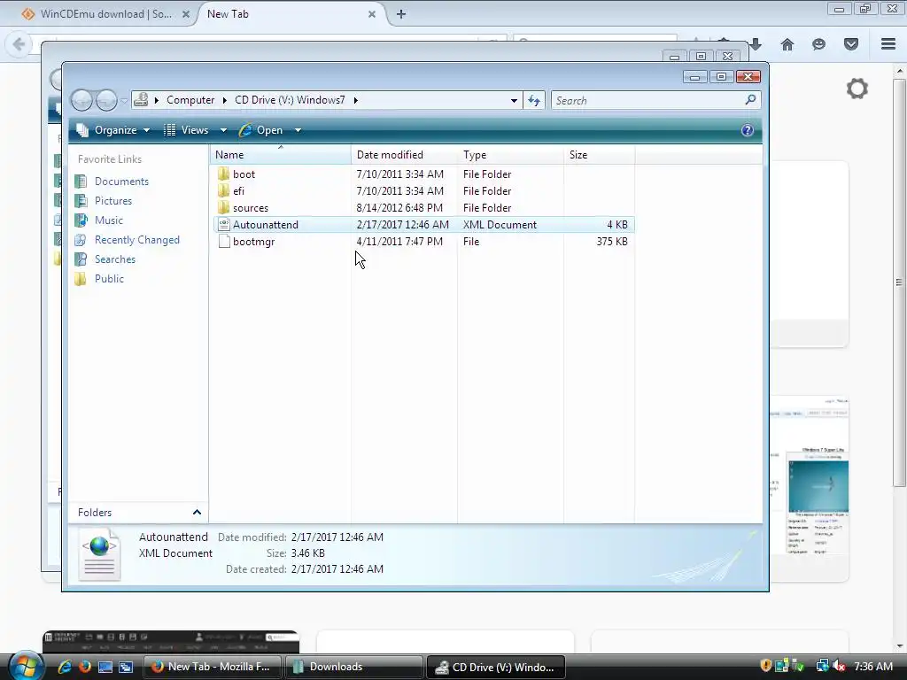Sort by the Type column header
Image resolution: width=907 pixels, height=680 pixels.
[510, 154]
